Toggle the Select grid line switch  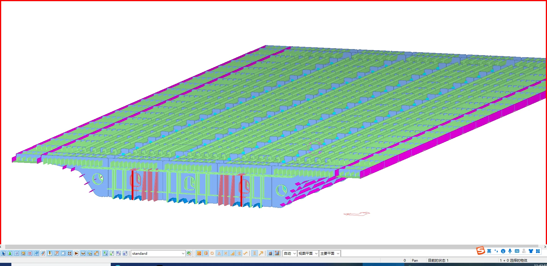[43, 253]
